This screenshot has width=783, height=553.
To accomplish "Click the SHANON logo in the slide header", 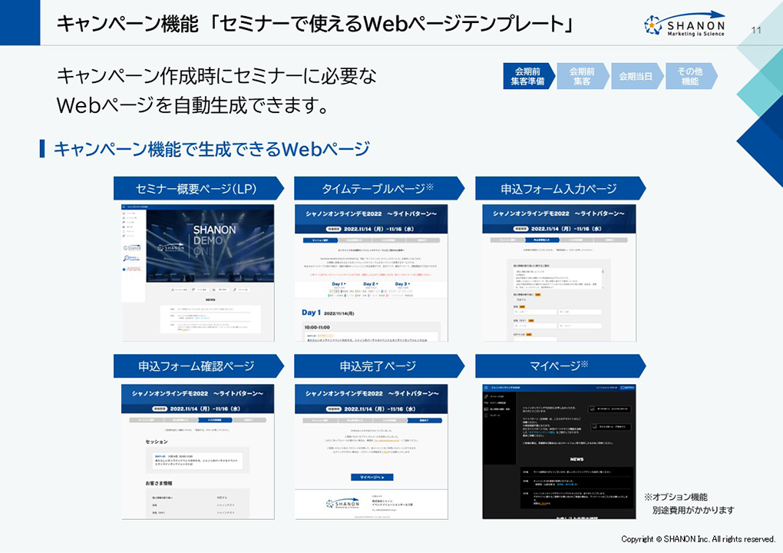I will tap(684, 24).
